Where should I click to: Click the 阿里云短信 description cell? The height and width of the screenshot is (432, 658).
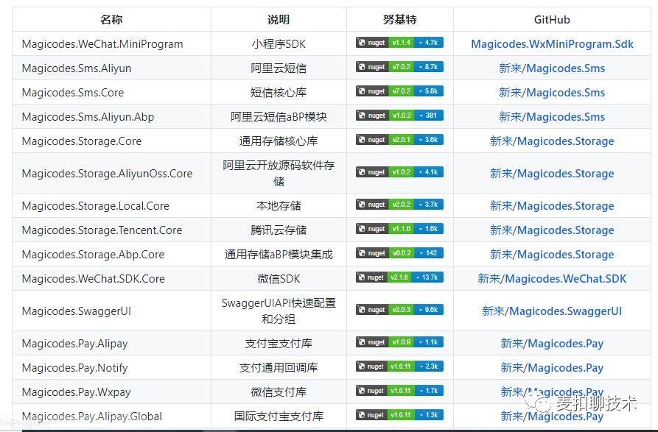[x=279, y=68]
